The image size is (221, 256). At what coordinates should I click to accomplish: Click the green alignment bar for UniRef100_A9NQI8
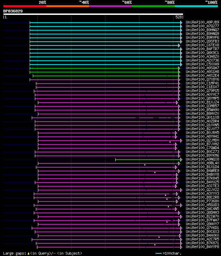point(148,159)
